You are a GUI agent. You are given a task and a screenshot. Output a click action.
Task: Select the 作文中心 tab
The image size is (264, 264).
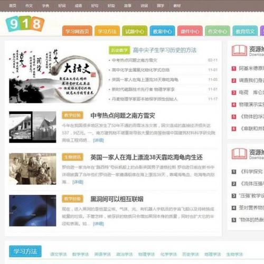point(218,31)
